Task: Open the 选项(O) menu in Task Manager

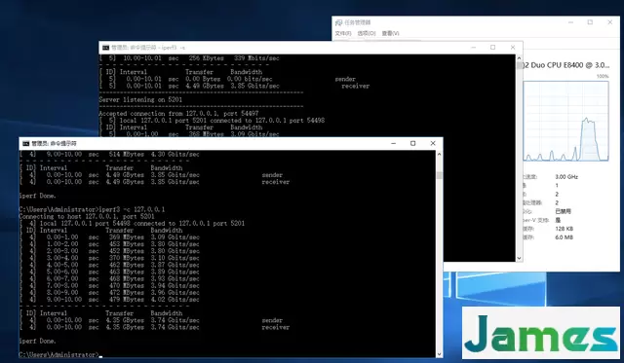Action: click(x=367, y=33)
